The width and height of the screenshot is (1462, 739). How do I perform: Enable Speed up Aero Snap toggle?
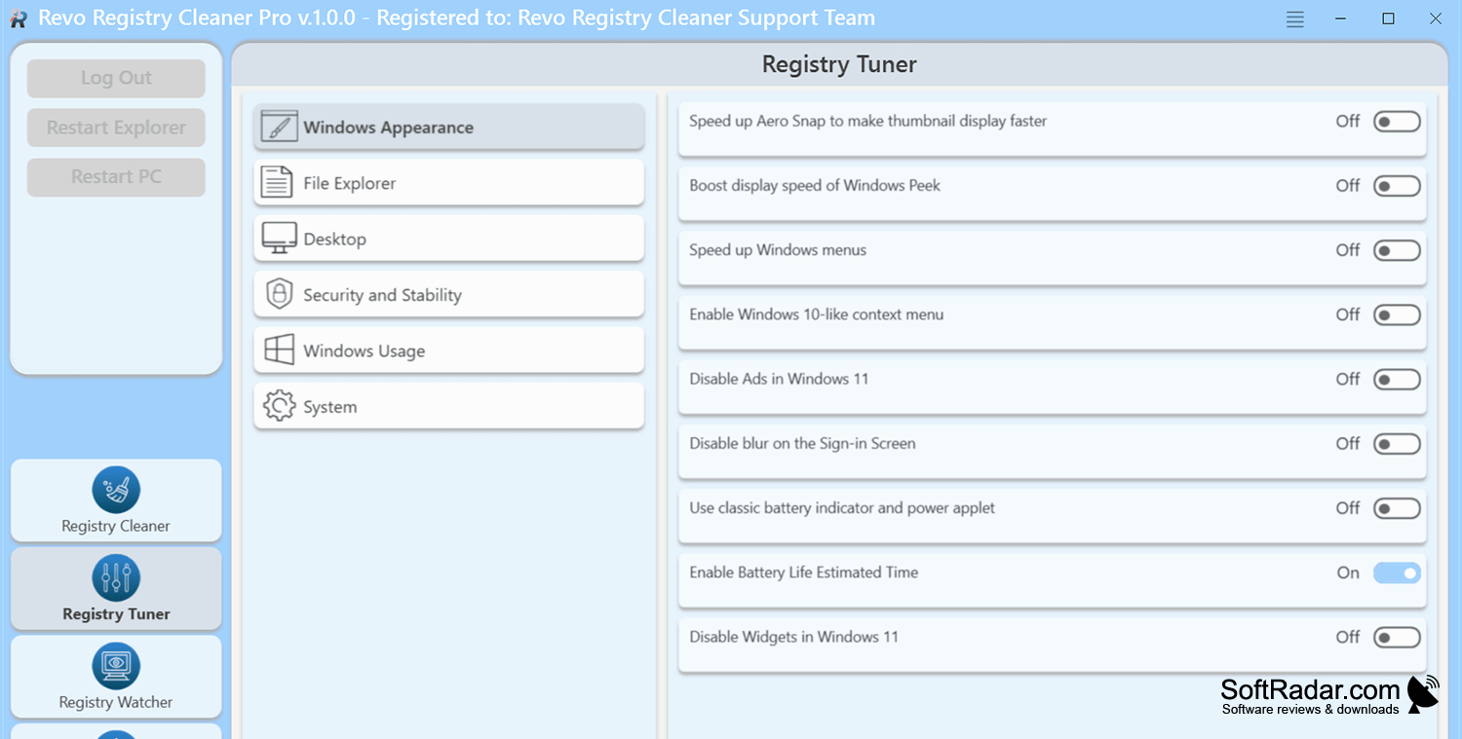1397,122
